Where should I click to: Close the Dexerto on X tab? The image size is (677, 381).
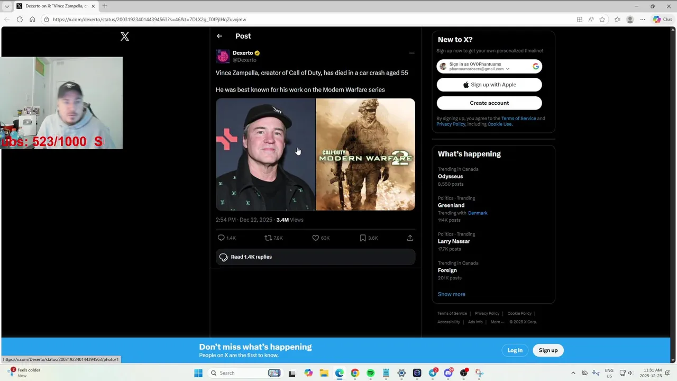coord(93,6)
